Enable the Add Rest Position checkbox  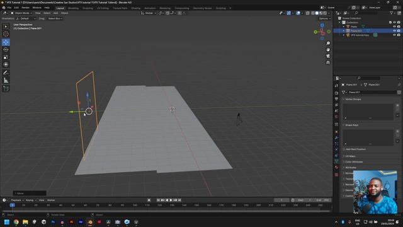pyautogui.click(x=344, y=149)
